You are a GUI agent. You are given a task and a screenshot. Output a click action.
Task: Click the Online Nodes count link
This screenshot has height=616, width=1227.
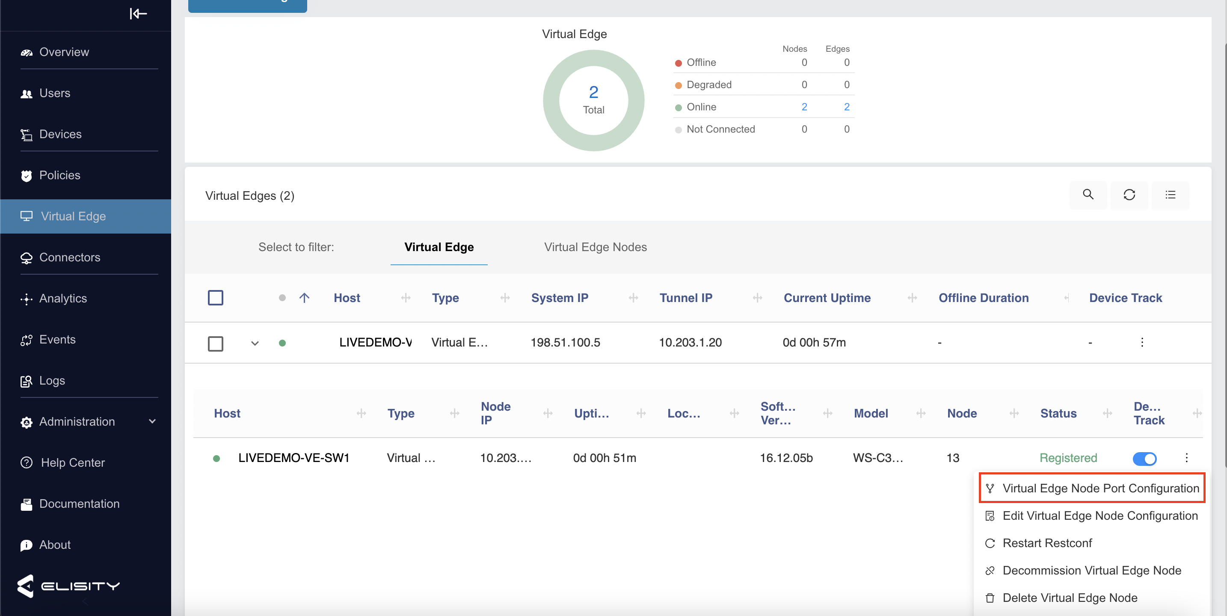click(804, 107)
